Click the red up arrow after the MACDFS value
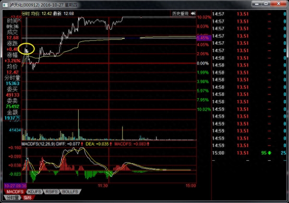This screenshot has width=289, height=203. point(148,144)
